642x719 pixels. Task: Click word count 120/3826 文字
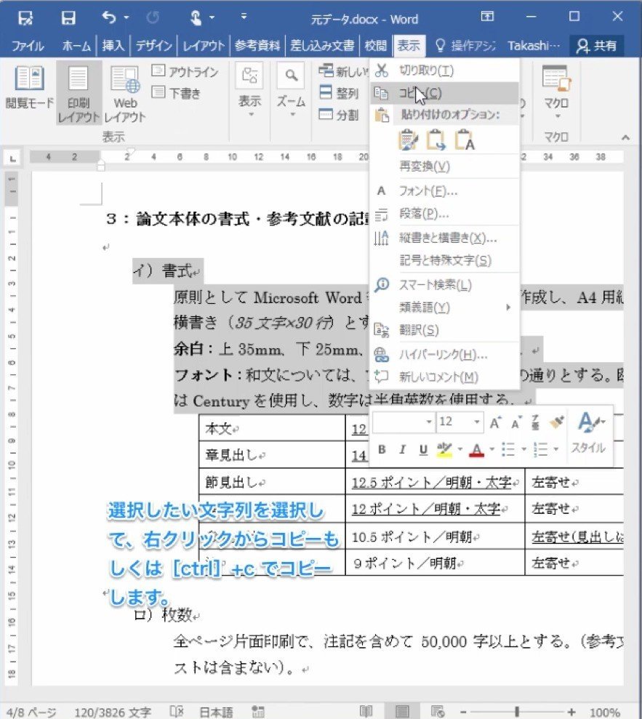[x=113, y=712]
